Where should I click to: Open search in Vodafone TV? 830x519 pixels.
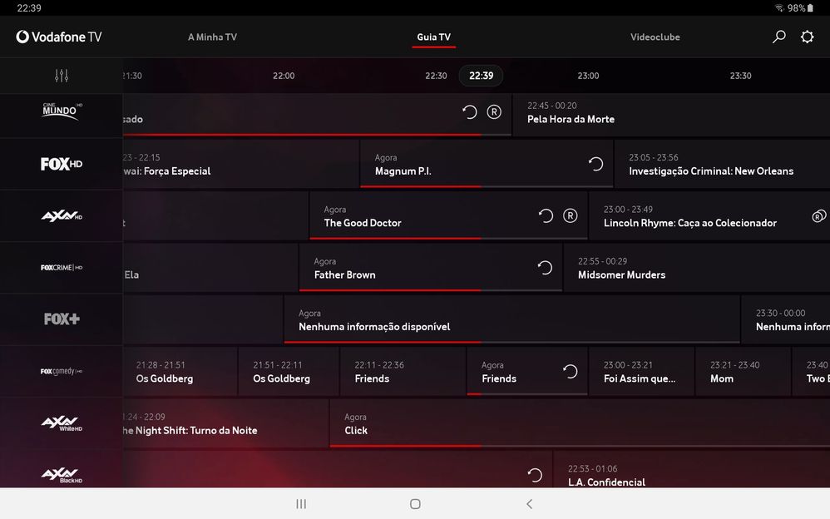pos(778,37)
